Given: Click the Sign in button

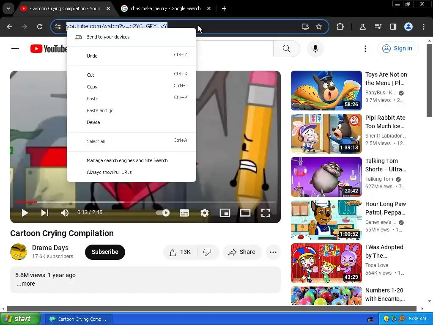Looking at the screenshot, I should click(x=398, y=49).
